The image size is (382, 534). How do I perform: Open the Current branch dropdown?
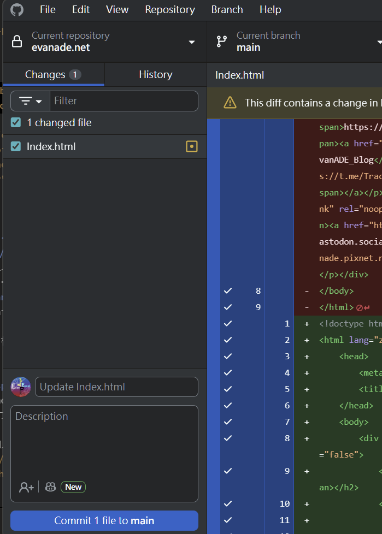click(x=295, y=41)
